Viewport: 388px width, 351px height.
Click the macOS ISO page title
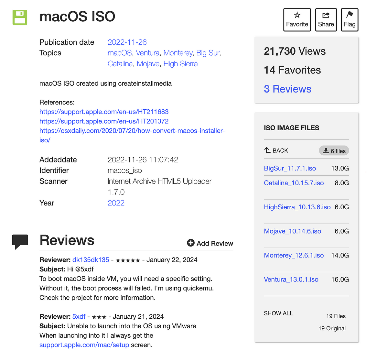pyautogui.click(x=77, y=17)
